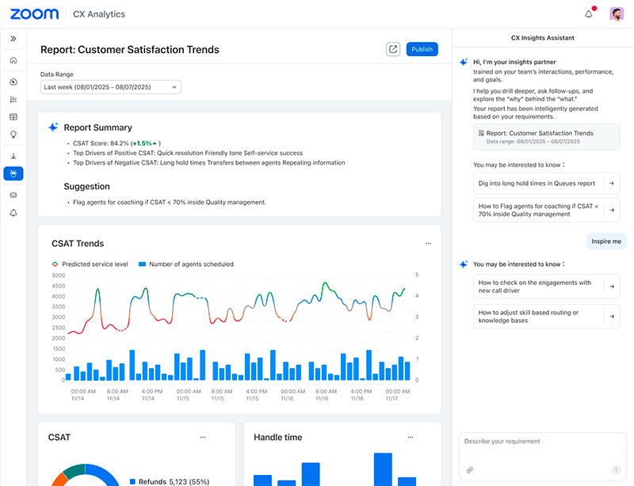The width and height of the screenshot is (634, 486).
Task: Open the share icon beside Publish
Action: [393, 48]
